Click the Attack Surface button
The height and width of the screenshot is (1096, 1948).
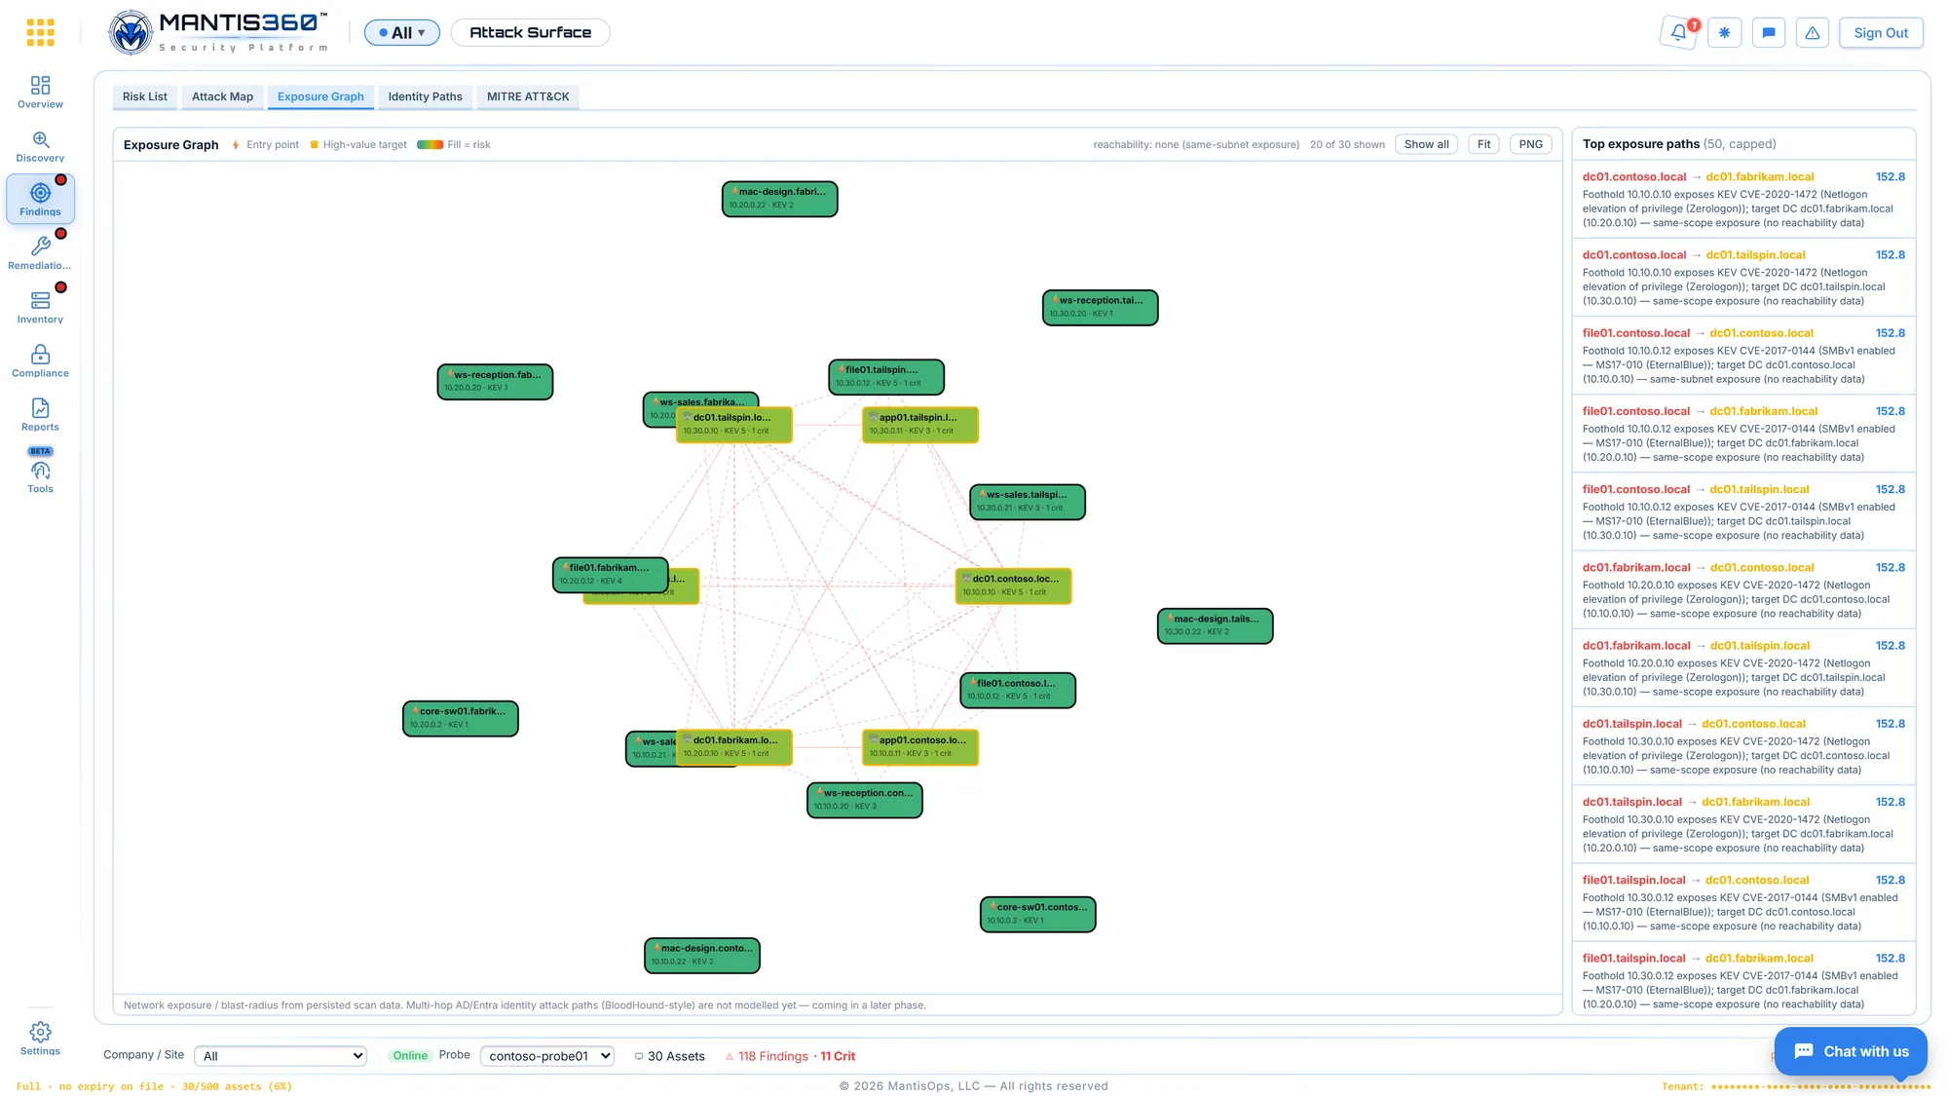(531, 32)
